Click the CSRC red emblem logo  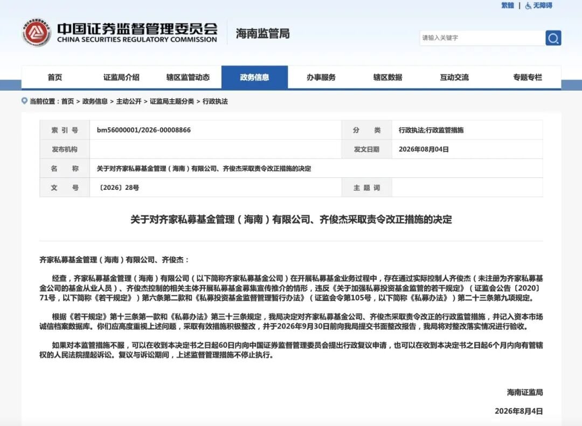pos(37,32)
